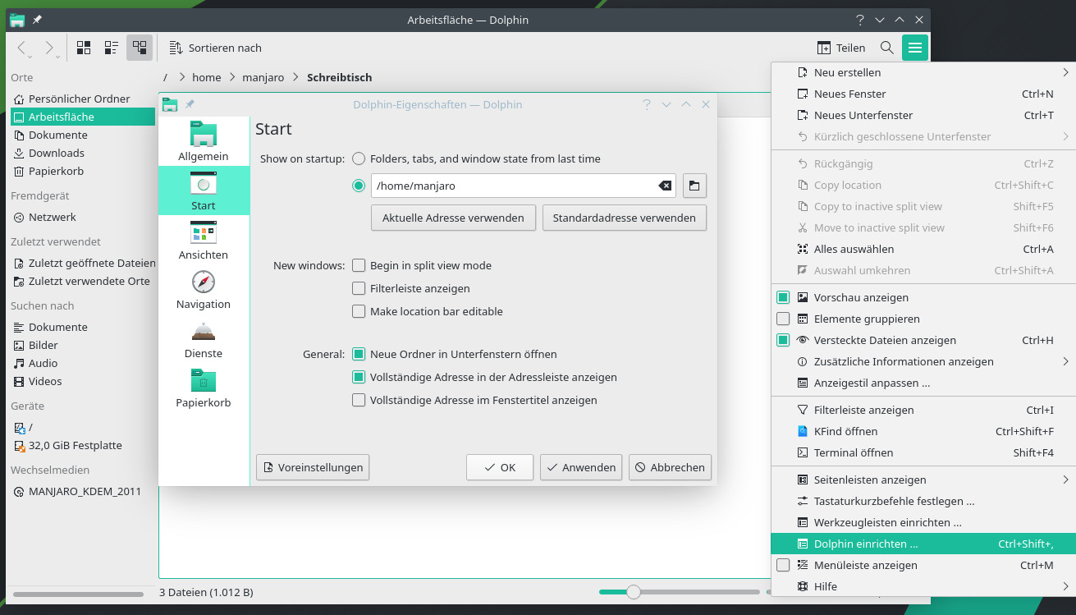
Task: Click Anwenden button
Action: (581, 467)
